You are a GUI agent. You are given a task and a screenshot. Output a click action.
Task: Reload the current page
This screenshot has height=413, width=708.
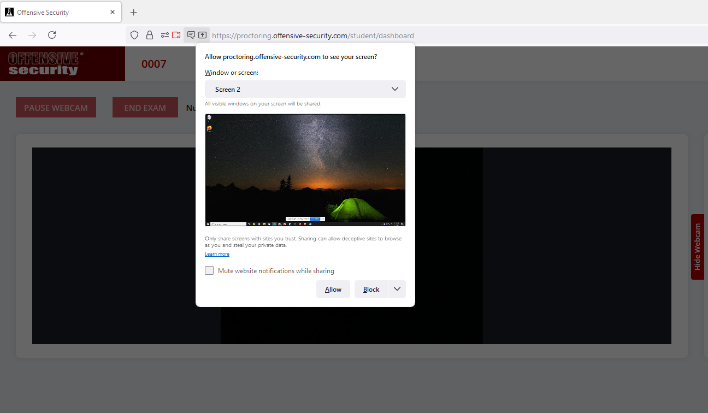tap(52, 35)
